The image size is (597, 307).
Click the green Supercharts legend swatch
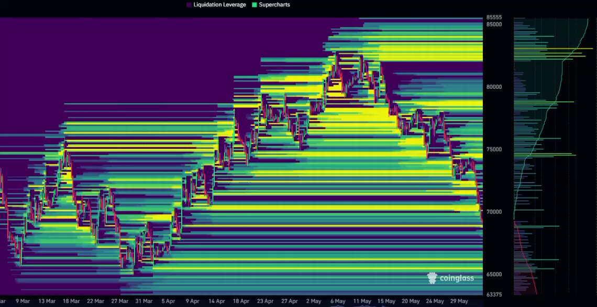click(254, 5)
